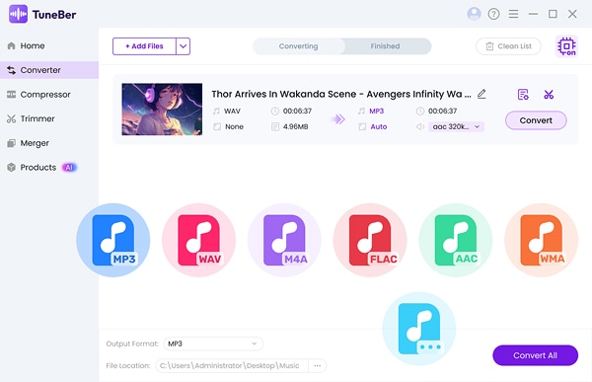
Task: Click the source 4.96MB file size
Action: coord(296,126)
